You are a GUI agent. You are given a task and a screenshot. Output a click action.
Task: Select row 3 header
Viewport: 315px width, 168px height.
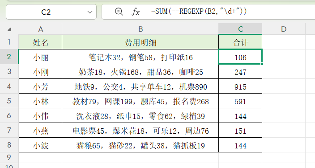click(9, 71)
